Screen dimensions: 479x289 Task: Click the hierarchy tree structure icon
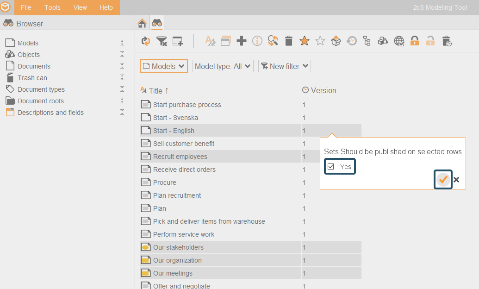pos(367,41)
